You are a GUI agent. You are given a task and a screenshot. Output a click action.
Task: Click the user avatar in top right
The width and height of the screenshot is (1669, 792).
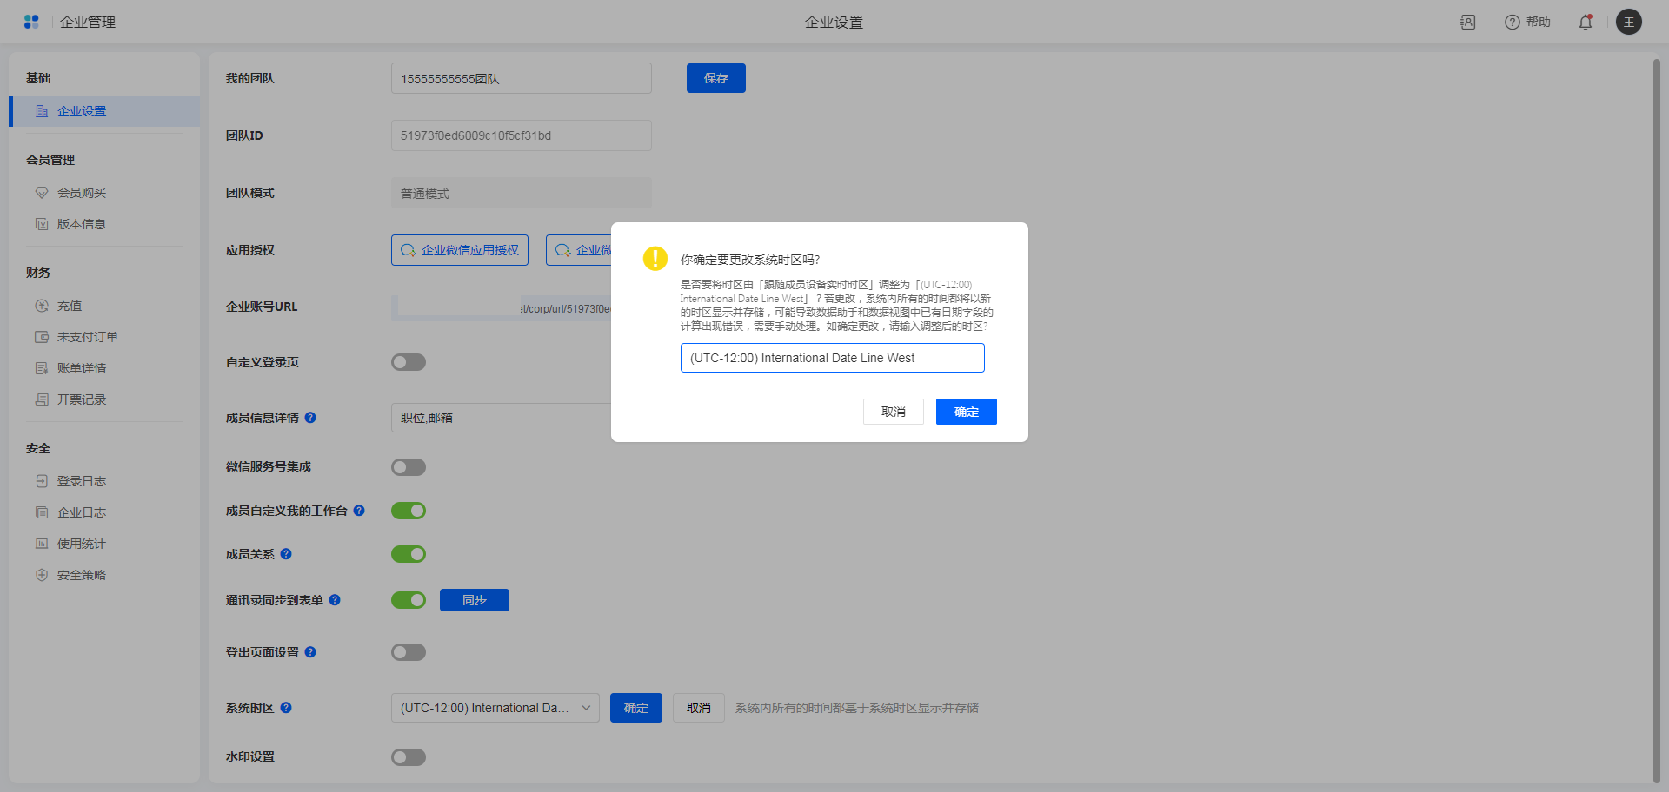tap(1628, 23)
